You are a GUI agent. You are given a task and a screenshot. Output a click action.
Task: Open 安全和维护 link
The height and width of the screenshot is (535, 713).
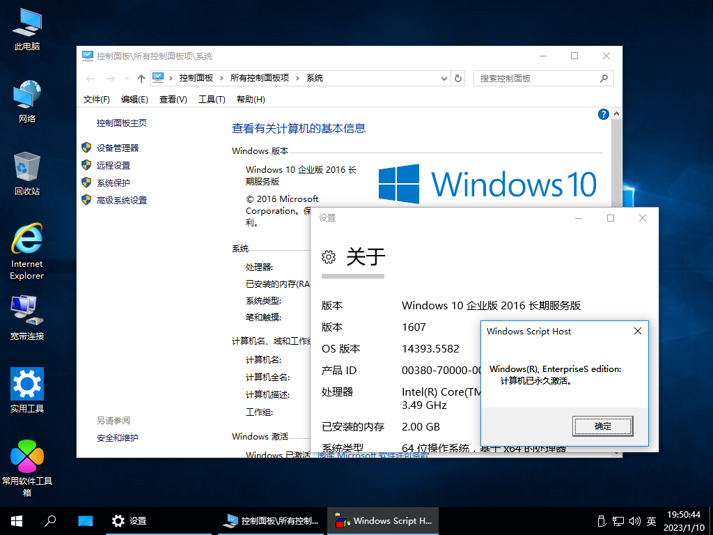click(x=117, y=437)
